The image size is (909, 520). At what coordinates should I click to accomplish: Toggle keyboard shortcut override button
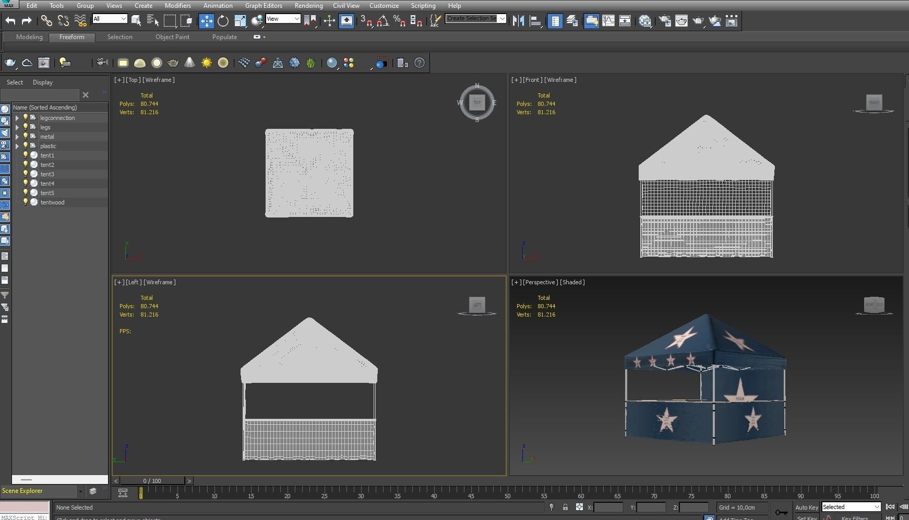346,21
